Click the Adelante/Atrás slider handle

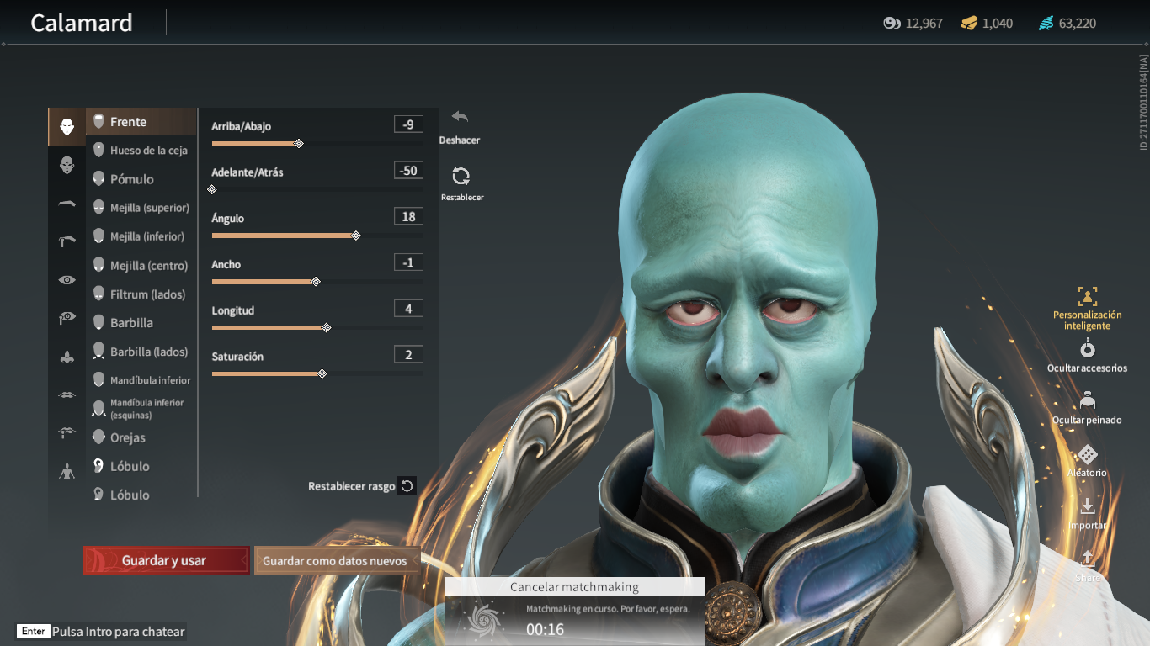212,189
